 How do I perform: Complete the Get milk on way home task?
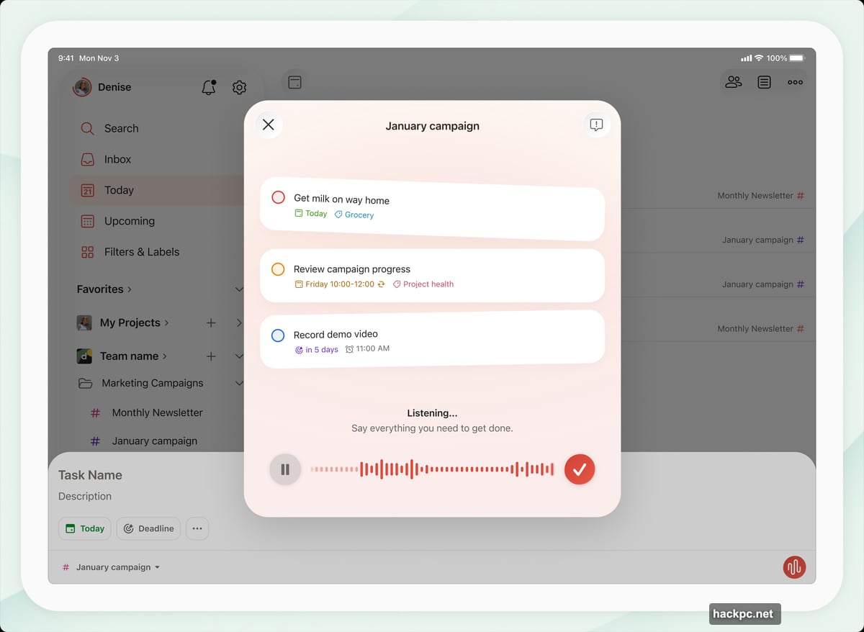pos(278,197)
